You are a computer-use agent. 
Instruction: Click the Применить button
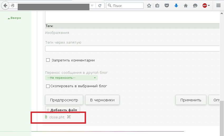coord(191,100)
